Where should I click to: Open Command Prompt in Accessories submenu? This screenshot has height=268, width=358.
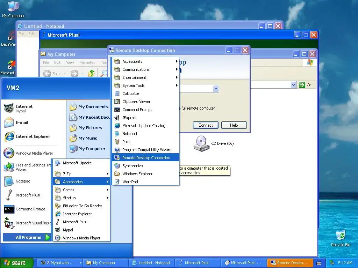click(146, 110)
